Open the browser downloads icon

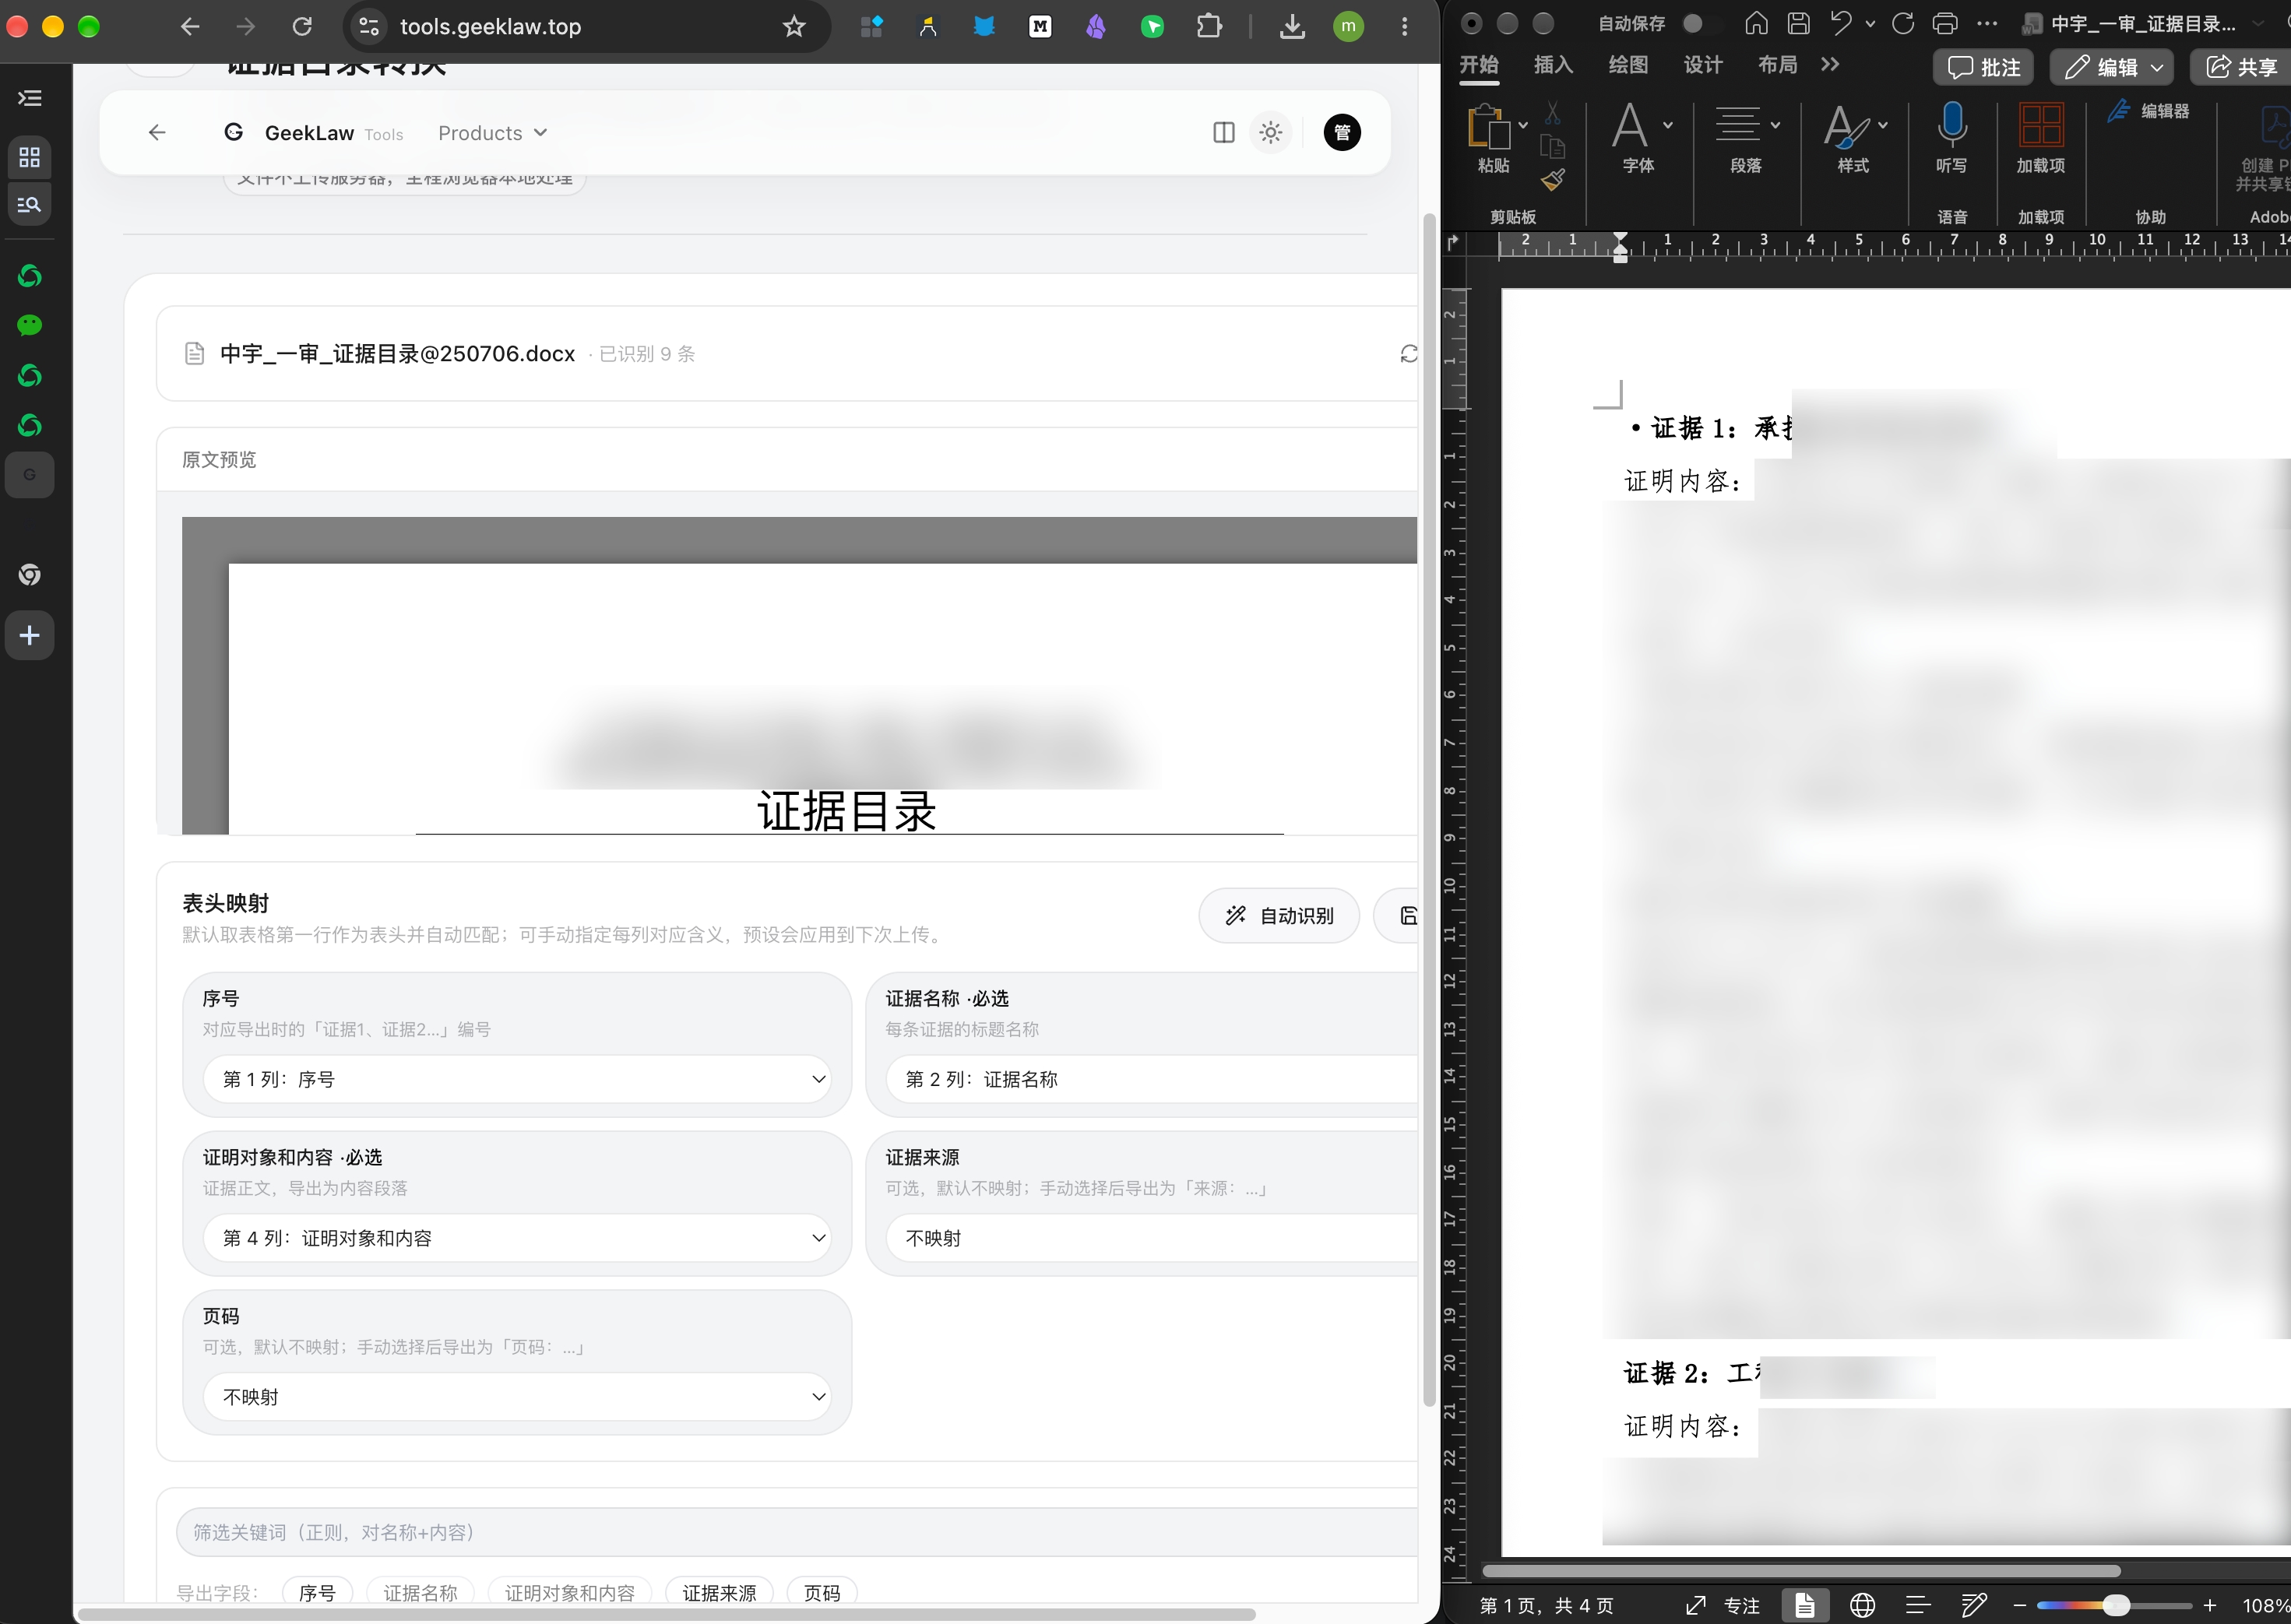(x=1292, y=26)
